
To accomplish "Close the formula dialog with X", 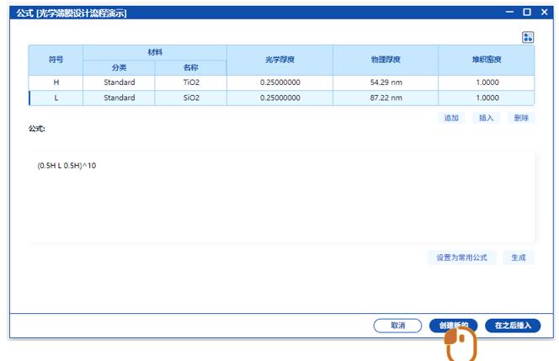I will (544, 13).
